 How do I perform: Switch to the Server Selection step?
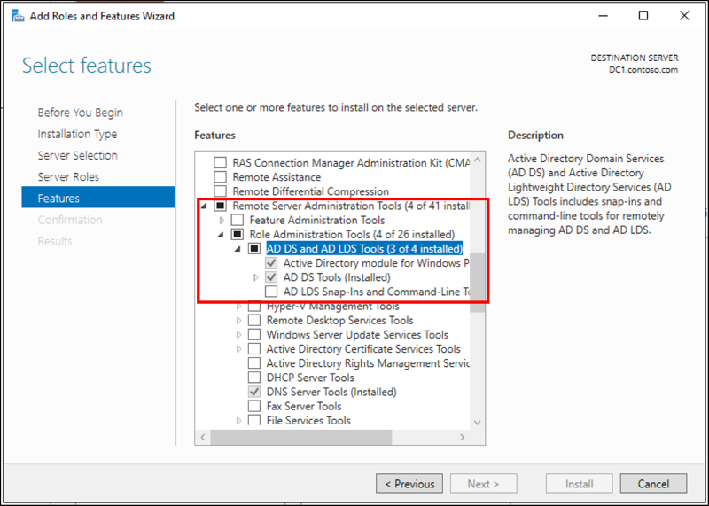(77, 156)
